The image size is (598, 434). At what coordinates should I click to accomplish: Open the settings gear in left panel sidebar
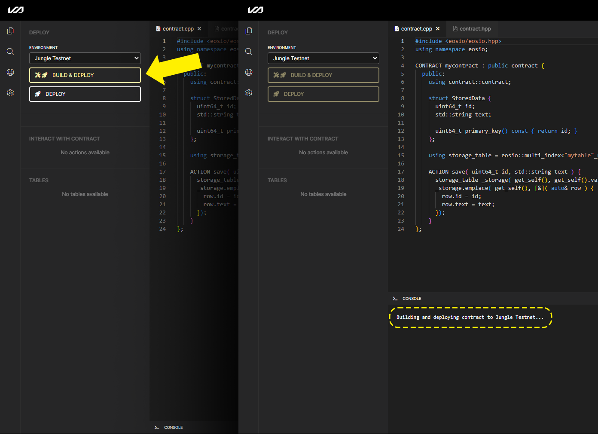[x=10, y=93]
